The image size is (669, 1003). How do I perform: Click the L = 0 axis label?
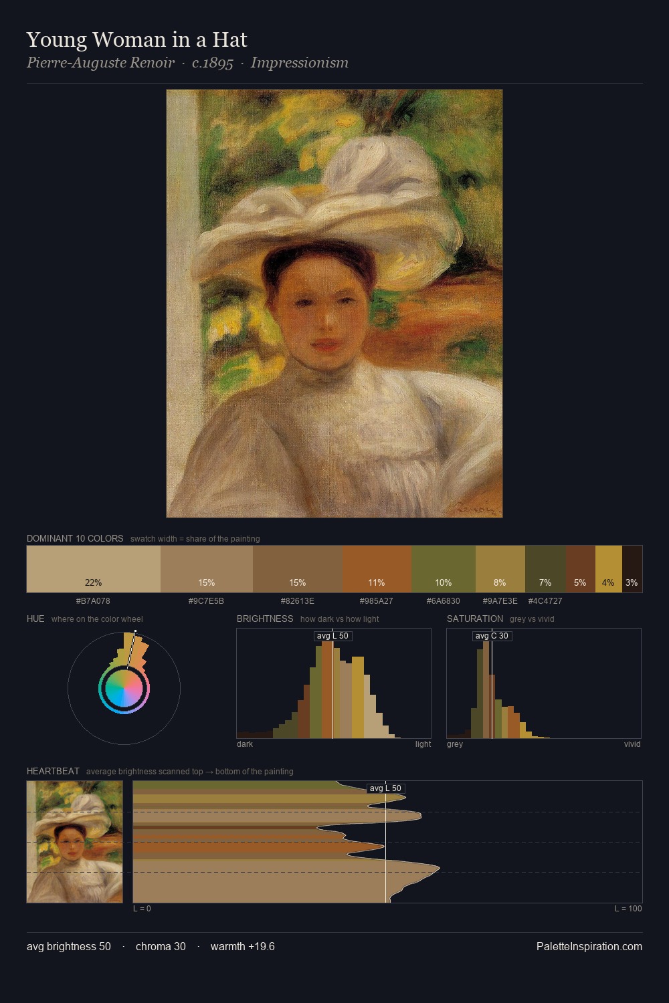click(x=142, y=909)
